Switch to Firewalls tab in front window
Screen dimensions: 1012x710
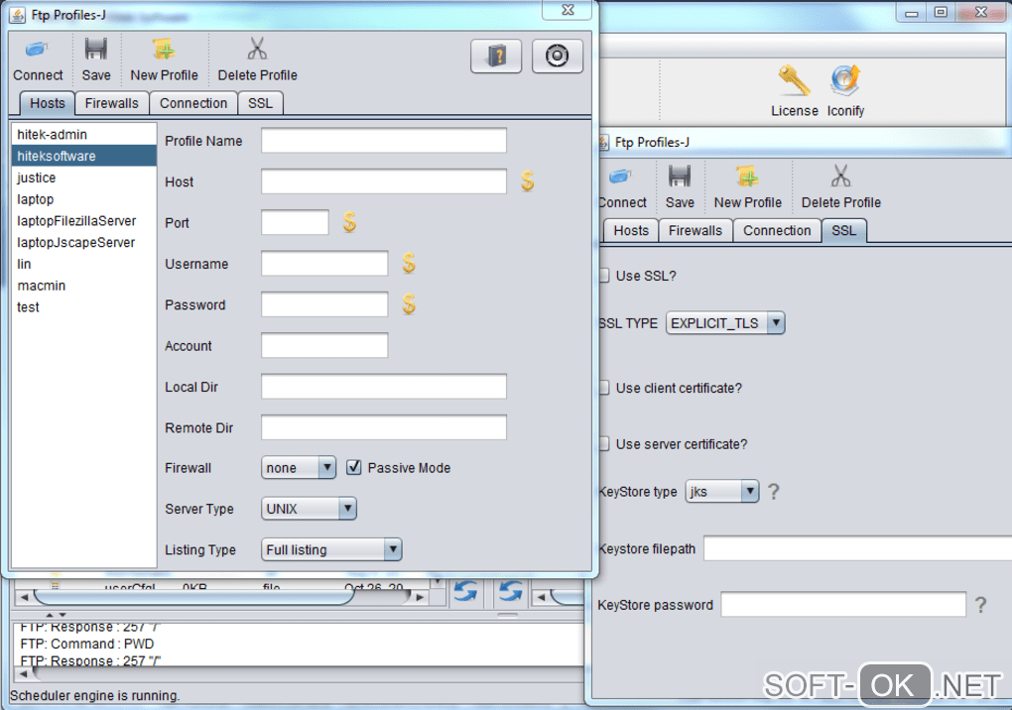click(112, 103)
